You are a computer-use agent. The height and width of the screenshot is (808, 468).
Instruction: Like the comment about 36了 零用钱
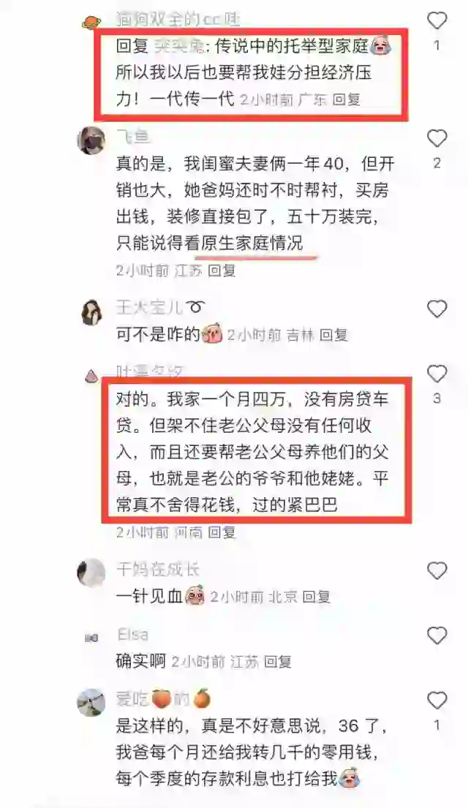click(437, 701)
